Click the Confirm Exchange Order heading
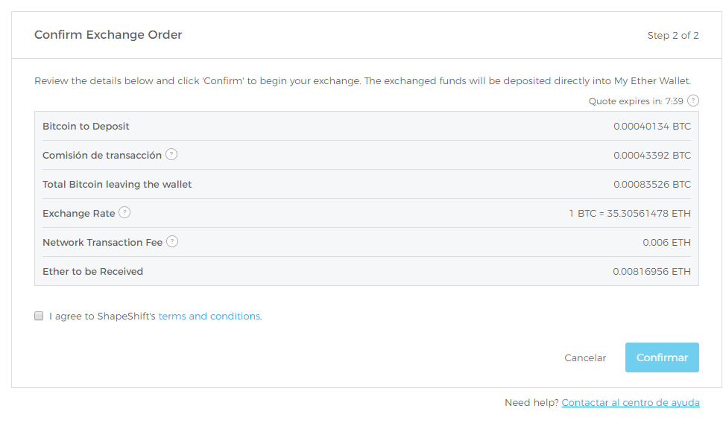This screenshot has width=723, height=423. point(108,35)
